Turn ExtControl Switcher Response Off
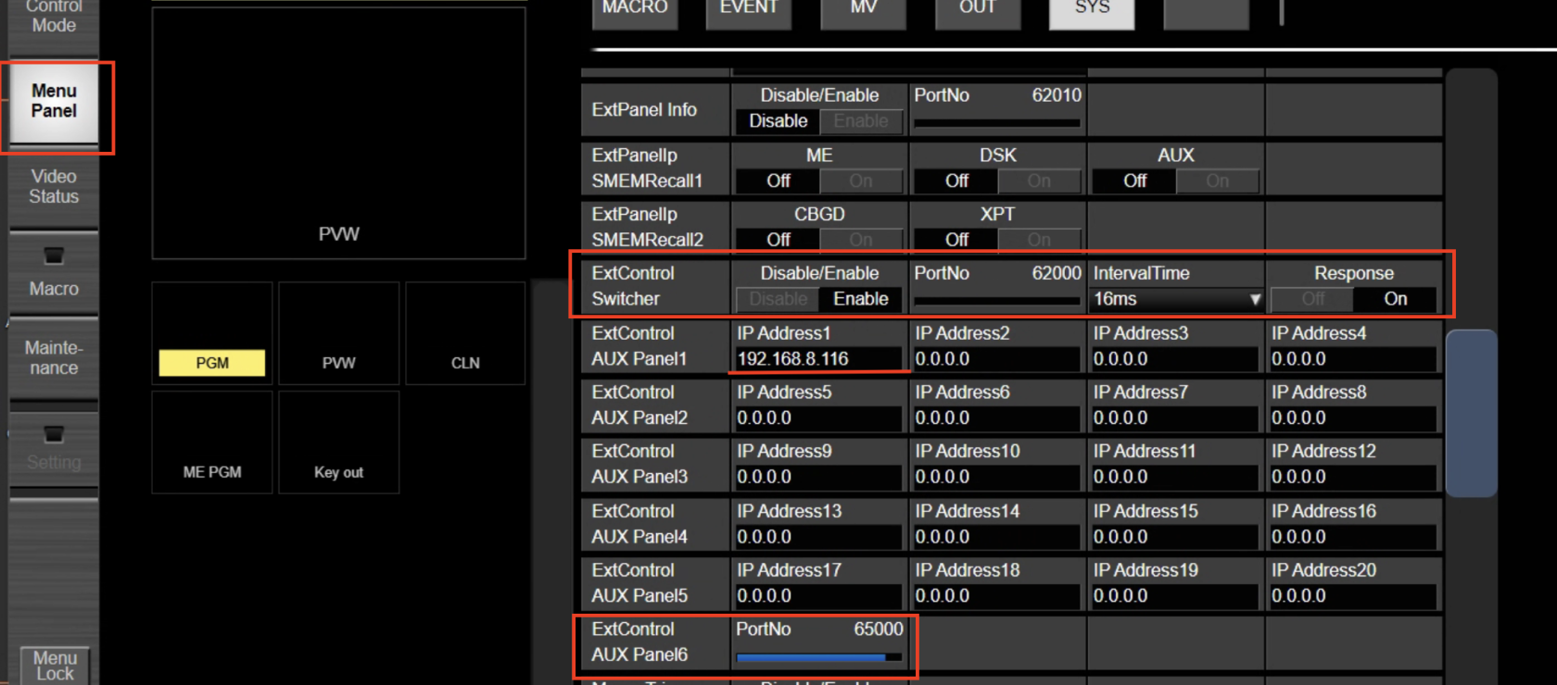This screenshot has width=1557, height=685. click(1313, 299)
